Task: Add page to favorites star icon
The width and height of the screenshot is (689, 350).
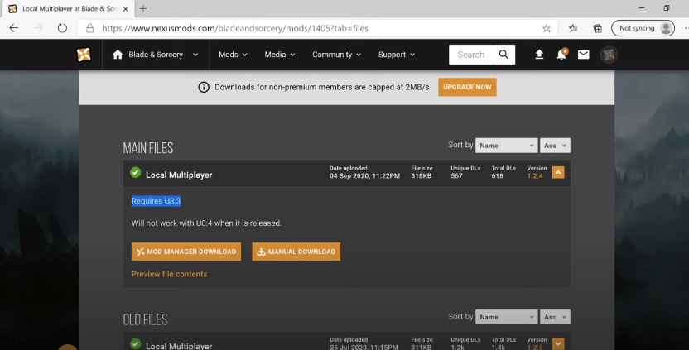Action: 547,28
